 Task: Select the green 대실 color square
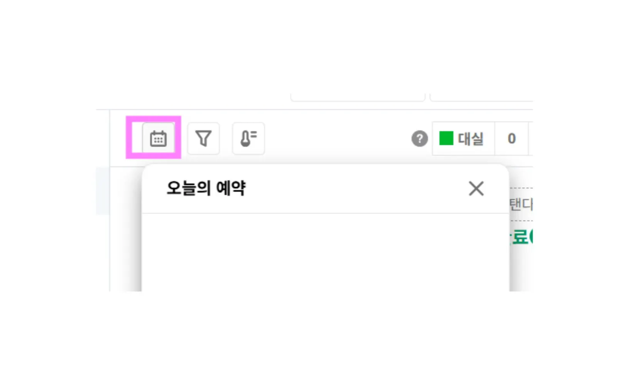coord(446,138)
